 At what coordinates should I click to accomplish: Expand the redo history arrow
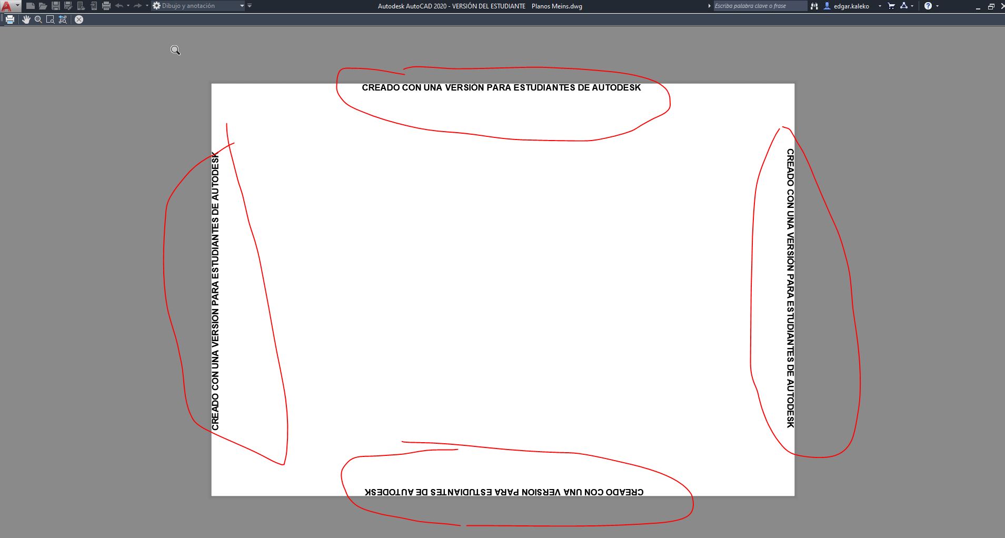tap(147, 6)
